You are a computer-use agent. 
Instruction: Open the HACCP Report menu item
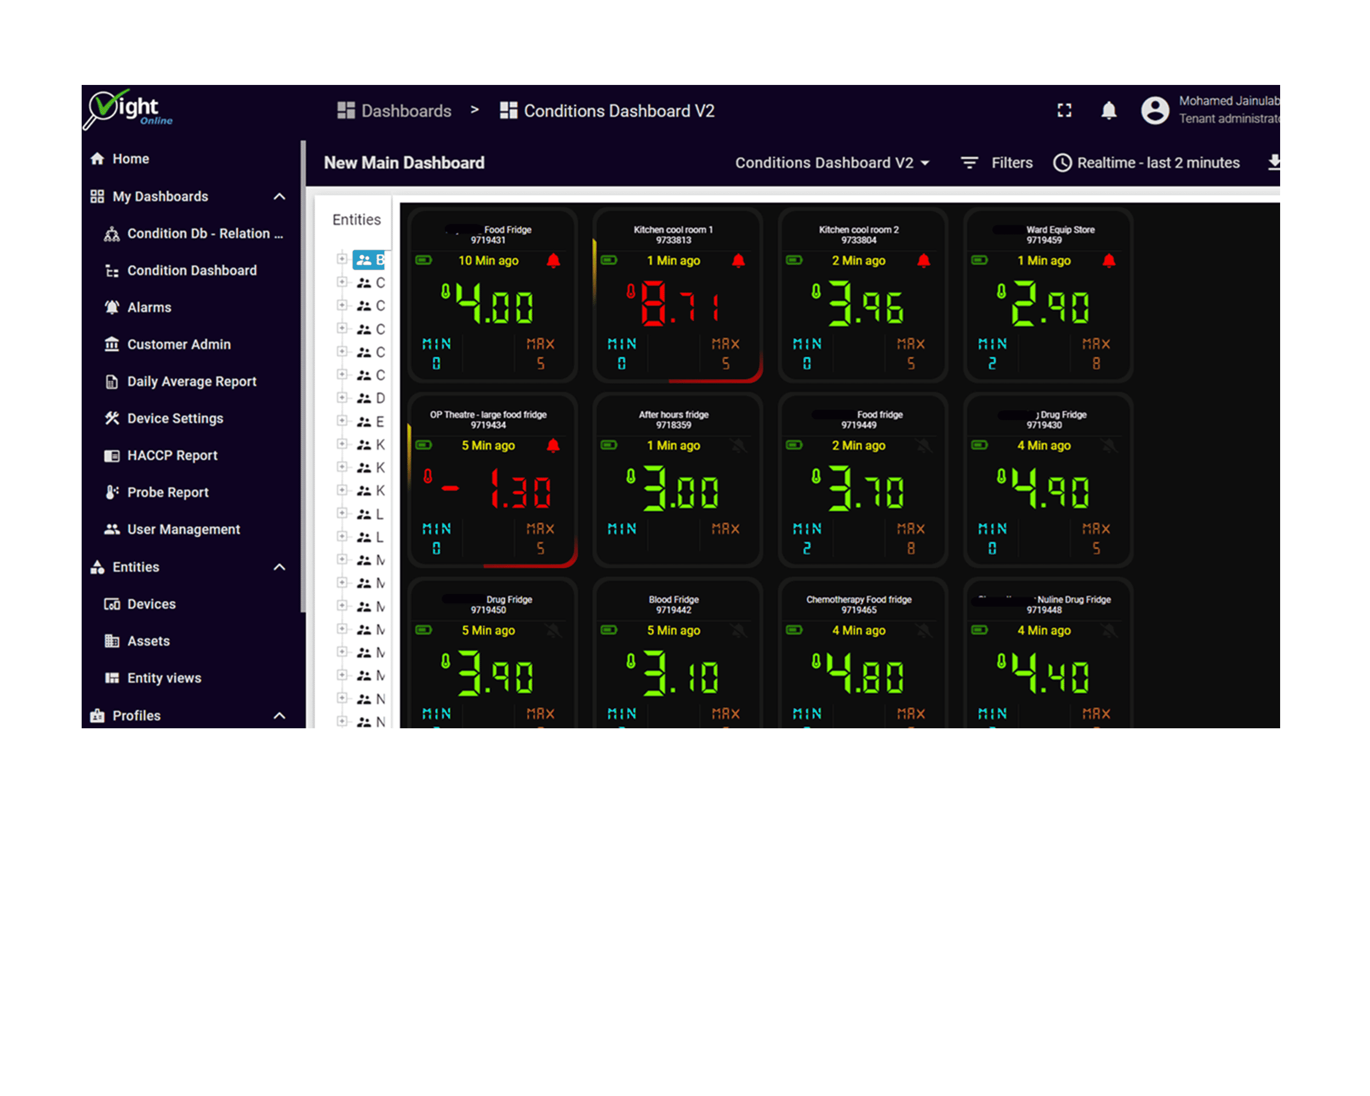click(172, 455)
